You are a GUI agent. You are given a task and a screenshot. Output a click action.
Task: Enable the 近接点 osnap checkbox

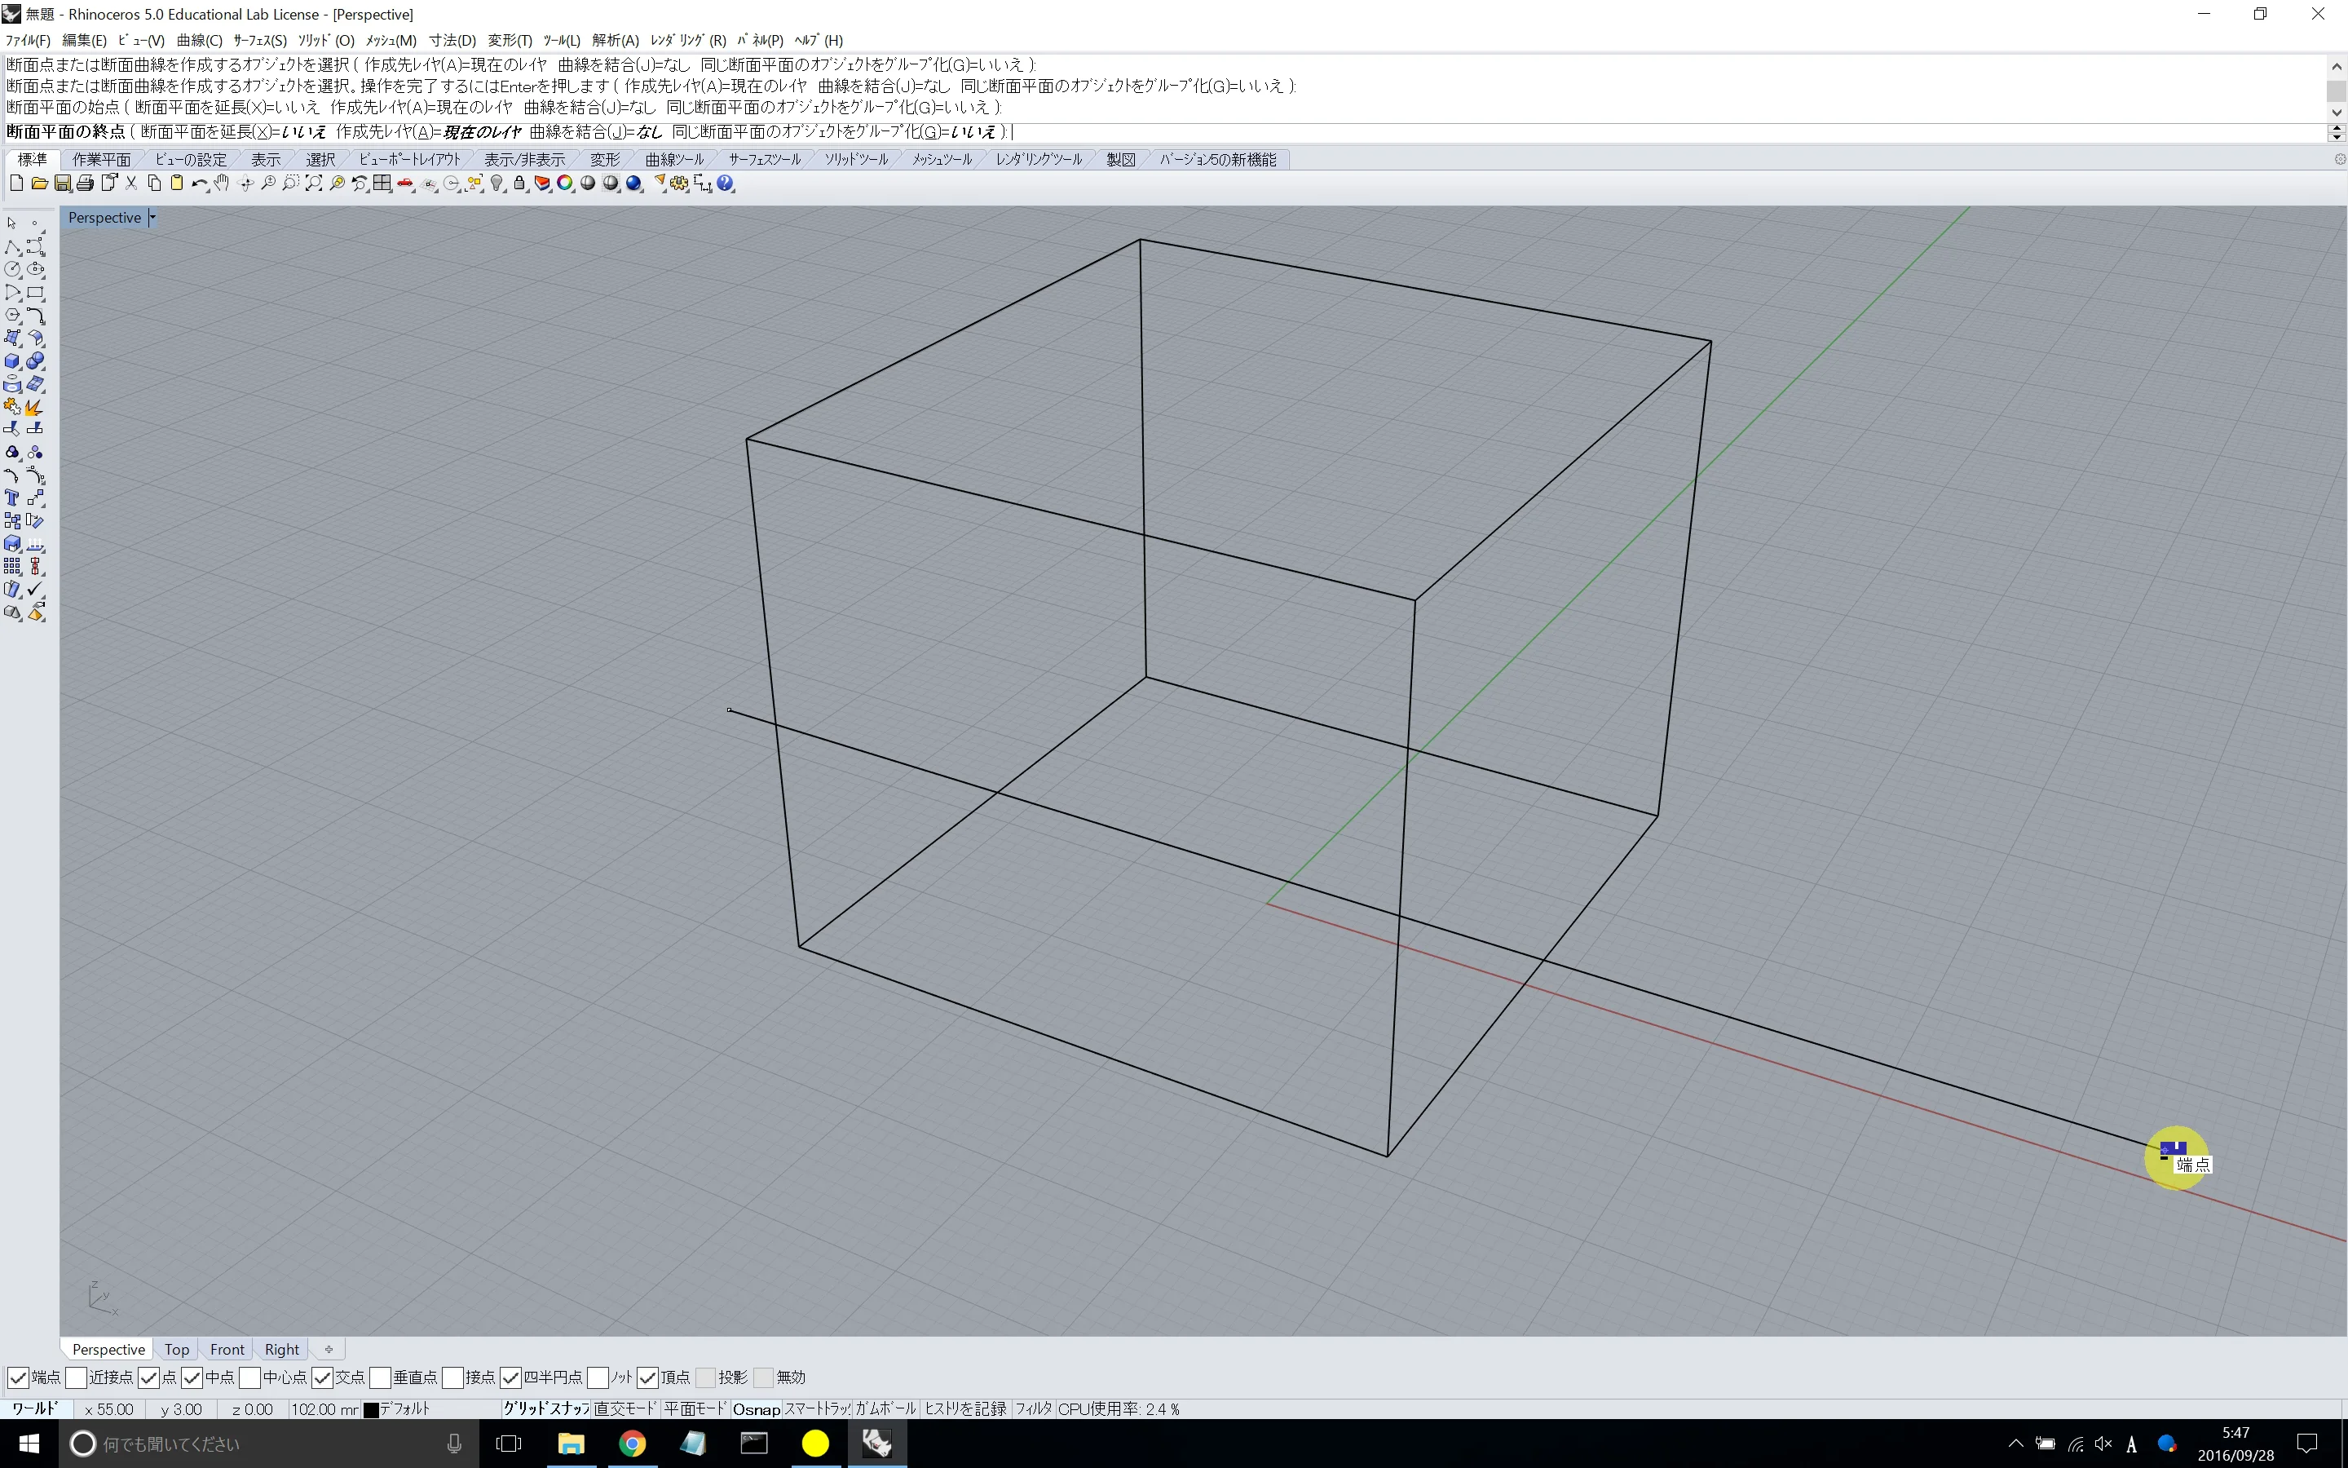[76, 1377]
